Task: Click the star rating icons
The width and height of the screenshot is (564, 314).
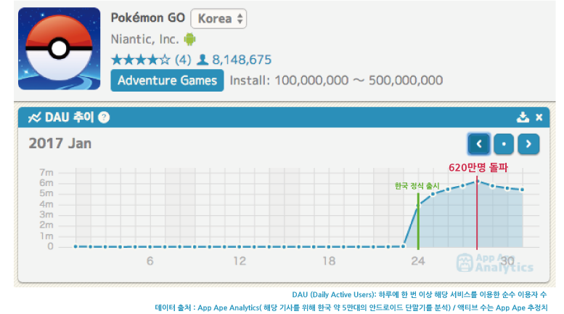Action: 141,60
